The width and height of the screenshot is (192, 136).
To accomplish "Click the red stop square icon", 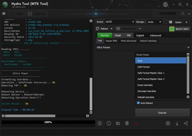I will (136, 123).
